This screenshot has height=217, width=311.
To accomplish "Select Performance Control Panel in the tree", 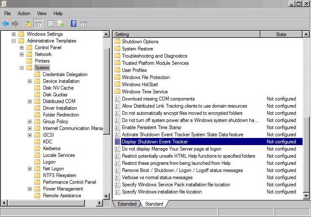I will click(70, 182).
